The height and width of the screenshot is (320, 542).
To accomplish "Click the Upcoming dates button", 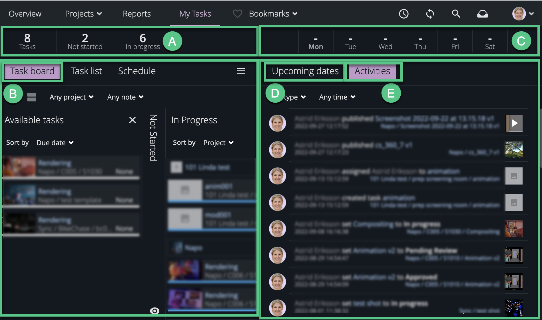I will tap(304, 71).
